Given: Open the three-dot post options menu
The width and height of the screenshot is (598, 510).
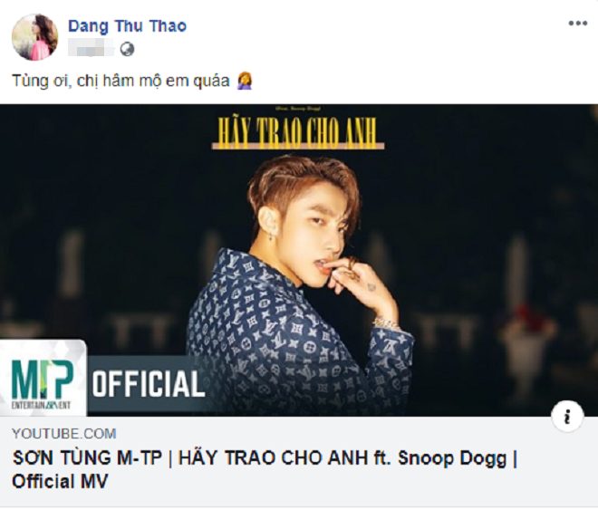Looking at the screenshot, I should tap(577, 24).
